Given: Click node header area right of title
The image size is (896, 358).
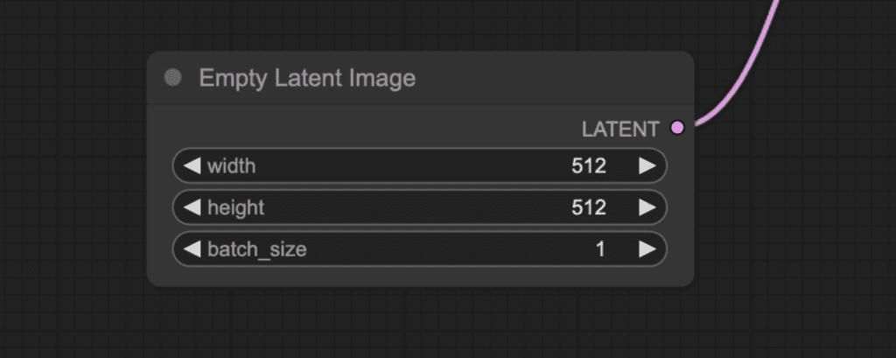Looking at the screenshot, I should (560, 78).
